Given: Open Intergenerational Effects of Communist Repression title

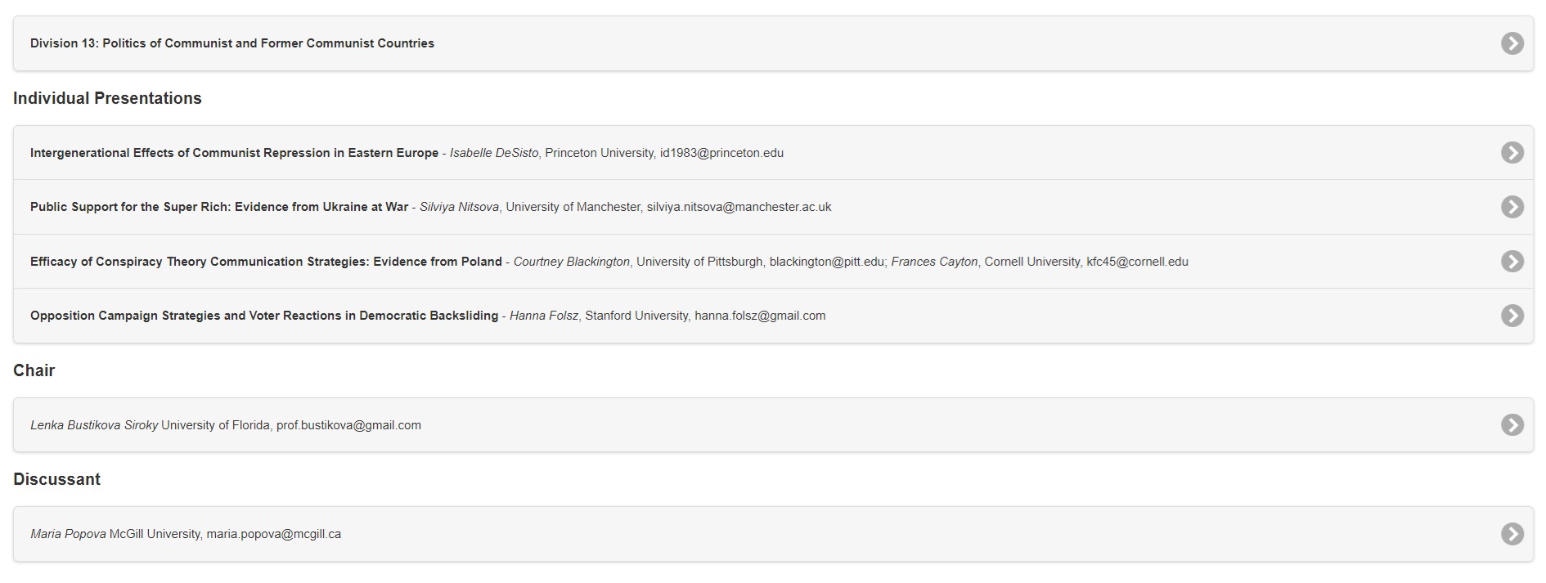Looking at the screenshot, I should pyautogui.click(x=234, y=153).
